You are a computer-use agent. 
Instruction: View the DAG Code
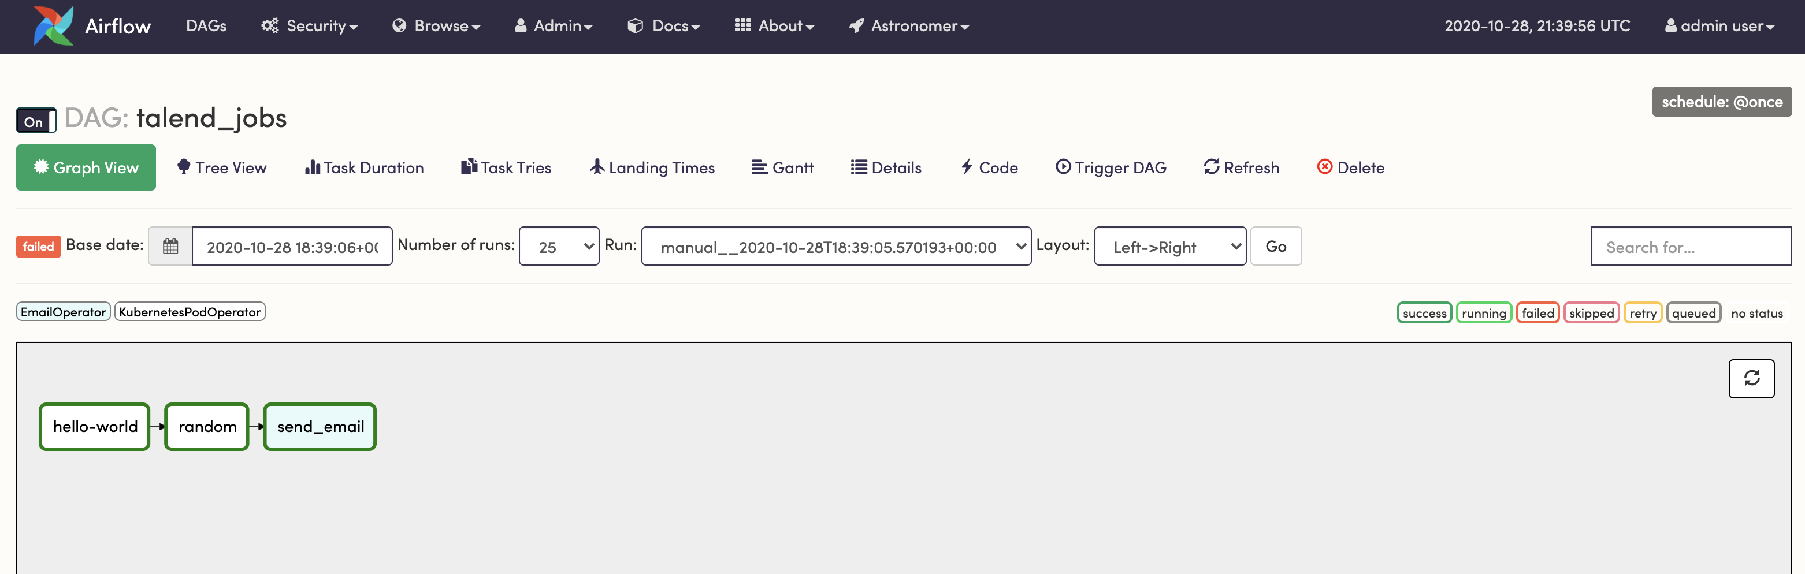[989, 167]
